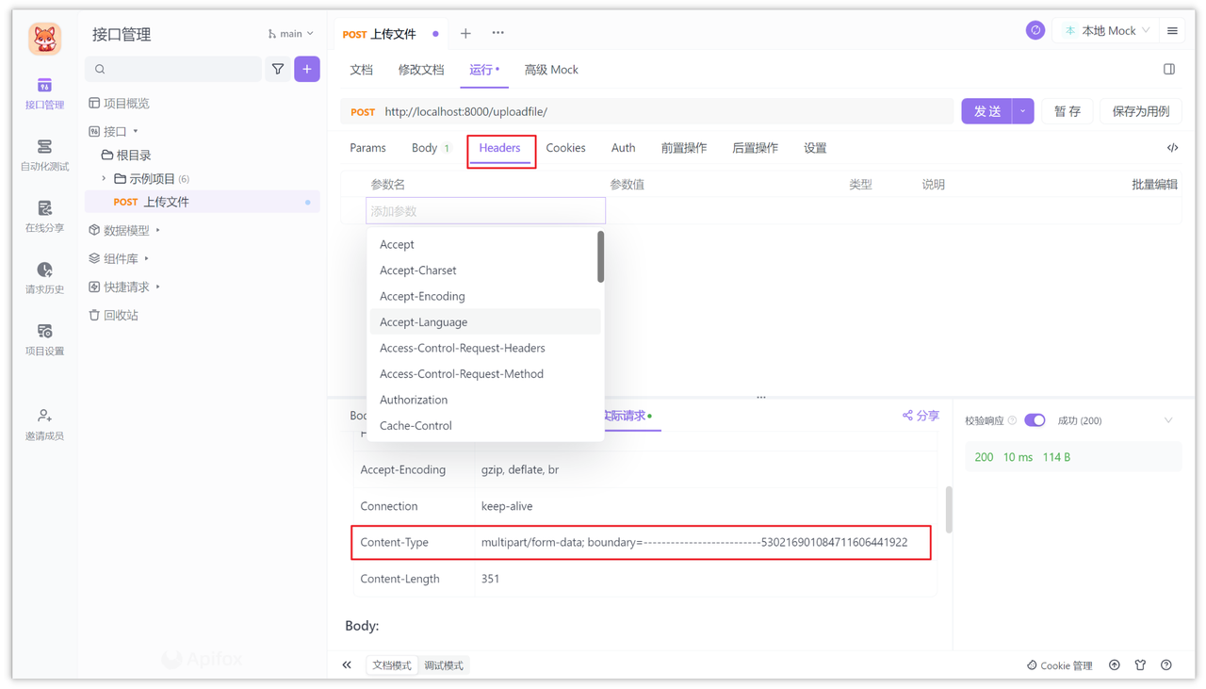The height and width of the screenshot is (689, 1206).
Task: Open code generation icon
Action: [x=1172, y=148]
